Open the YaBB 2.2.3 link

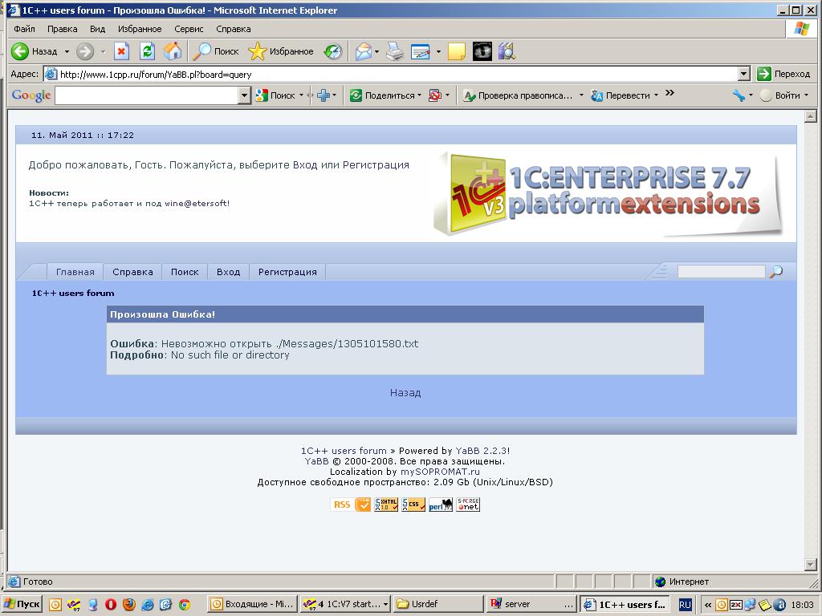[481, 451]
